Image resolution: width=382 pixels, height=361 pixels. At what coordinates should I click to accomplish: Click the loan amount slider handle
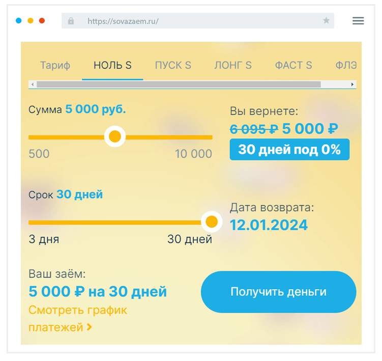coord(115,137)
